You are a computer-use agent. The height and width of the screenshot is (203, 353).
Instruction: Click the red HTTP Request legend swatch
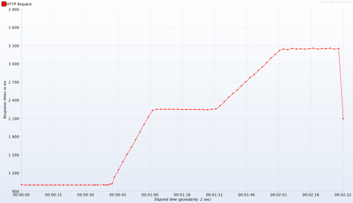pyautogui.click(x=4, y=4)
